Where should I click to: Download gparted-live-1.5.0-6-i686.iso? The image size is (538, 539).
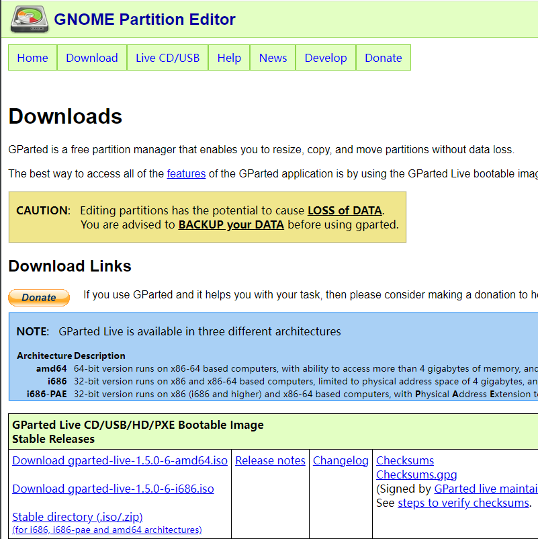pos(113,489)
